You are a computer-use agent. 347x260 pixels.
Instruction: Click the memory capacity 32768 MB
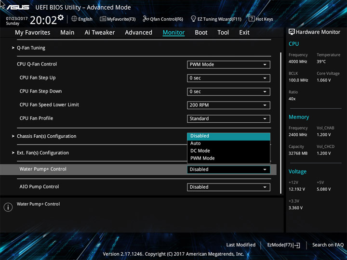(x=298, y=153)
